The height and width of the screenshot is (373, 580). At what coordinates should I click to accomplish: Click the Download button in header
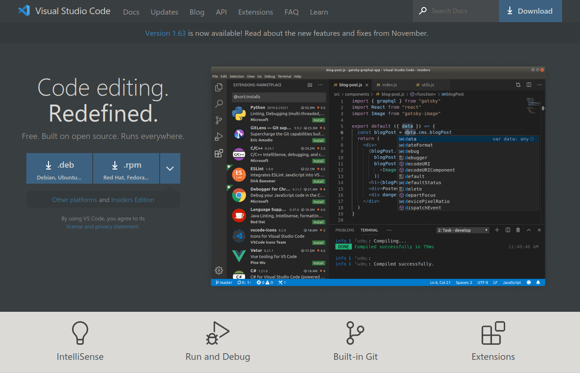(530, 11)
